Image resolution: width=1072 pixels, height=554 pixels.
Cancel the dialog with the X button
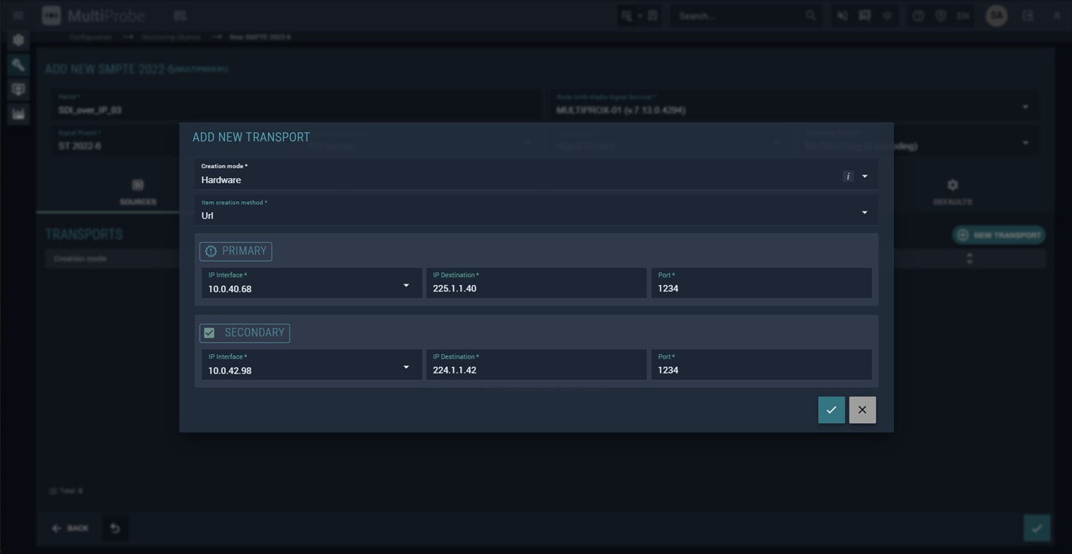pos(862,410)
